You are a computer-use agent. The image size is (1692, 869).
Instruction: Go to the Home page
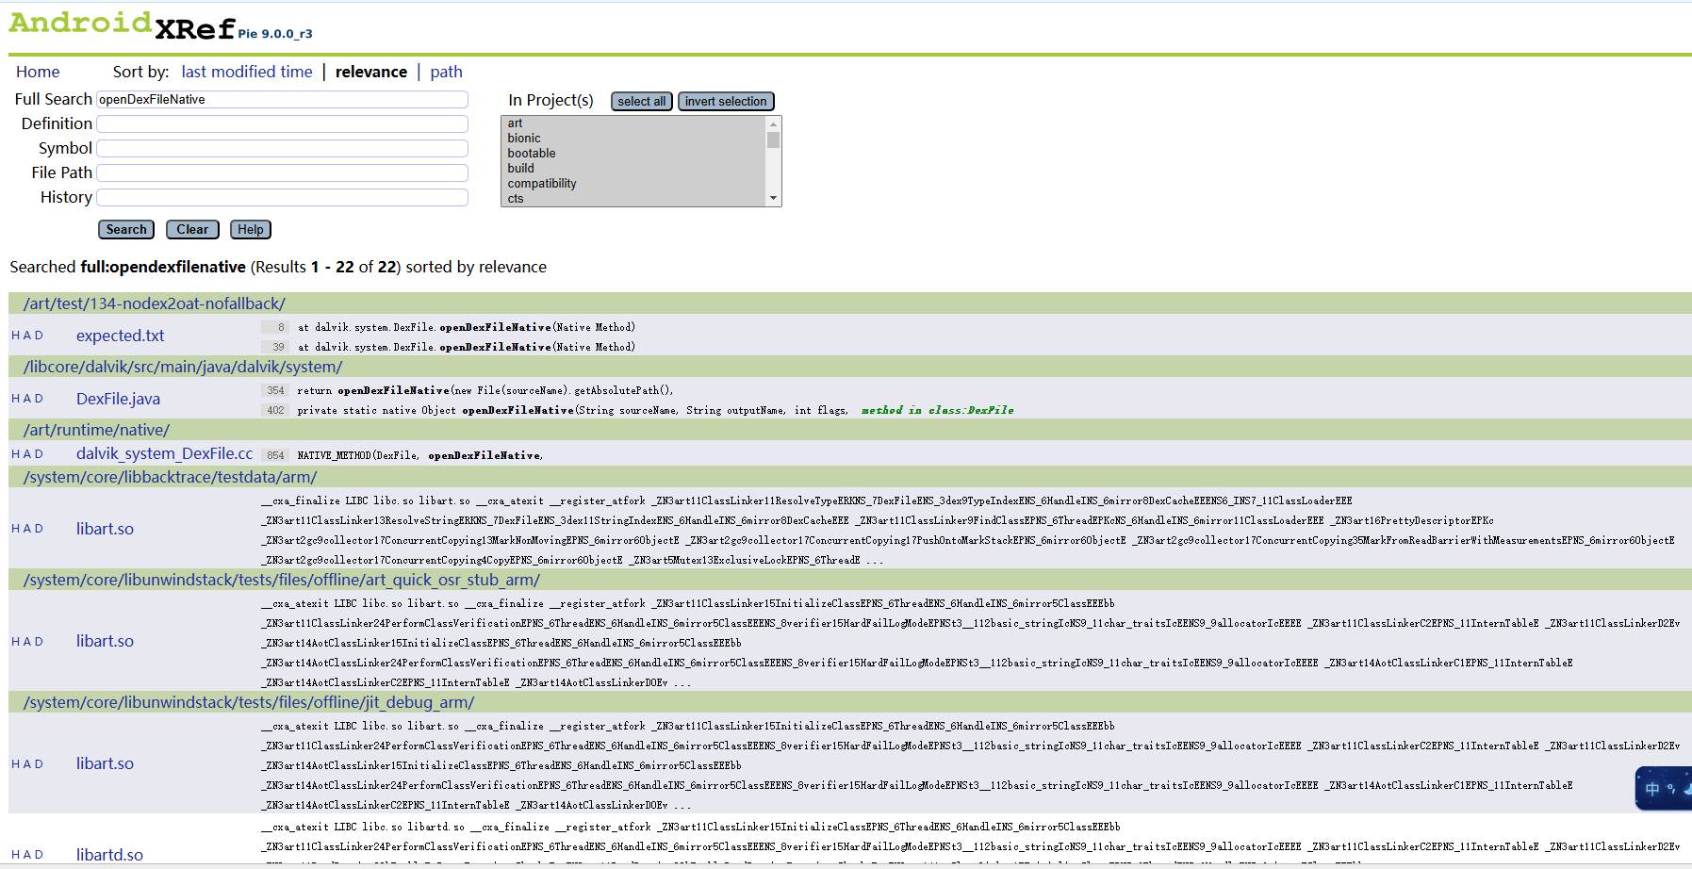(37, 71)
